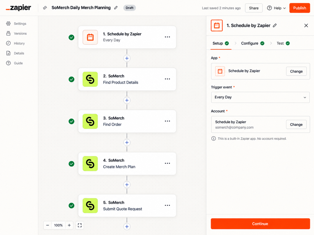Open History in the left sidebar
Viewport: 314px width, 235px height.
coord(15,43)
